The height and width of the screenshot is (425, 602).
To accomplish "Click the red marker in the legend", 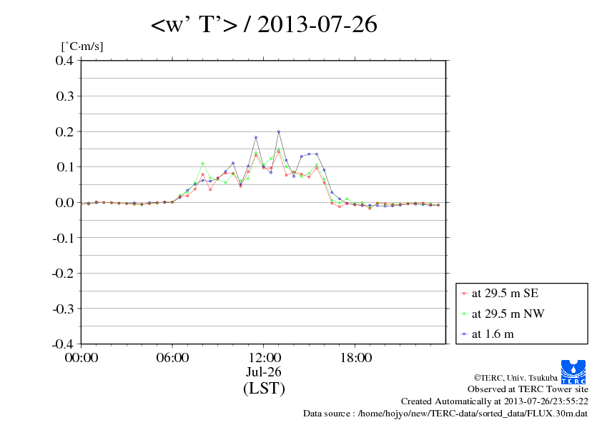I will tap(464, 294).
